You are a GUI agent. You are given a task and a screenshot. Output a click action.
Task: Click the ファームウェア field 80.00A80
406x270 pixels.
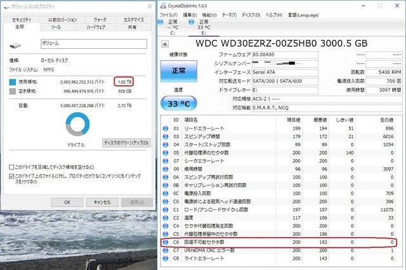click(x=285, y=55)
